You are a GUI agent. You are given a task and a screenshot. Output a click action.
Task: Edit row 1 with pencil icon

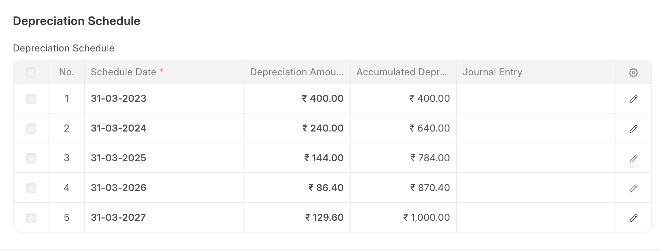tap(633, 99)
